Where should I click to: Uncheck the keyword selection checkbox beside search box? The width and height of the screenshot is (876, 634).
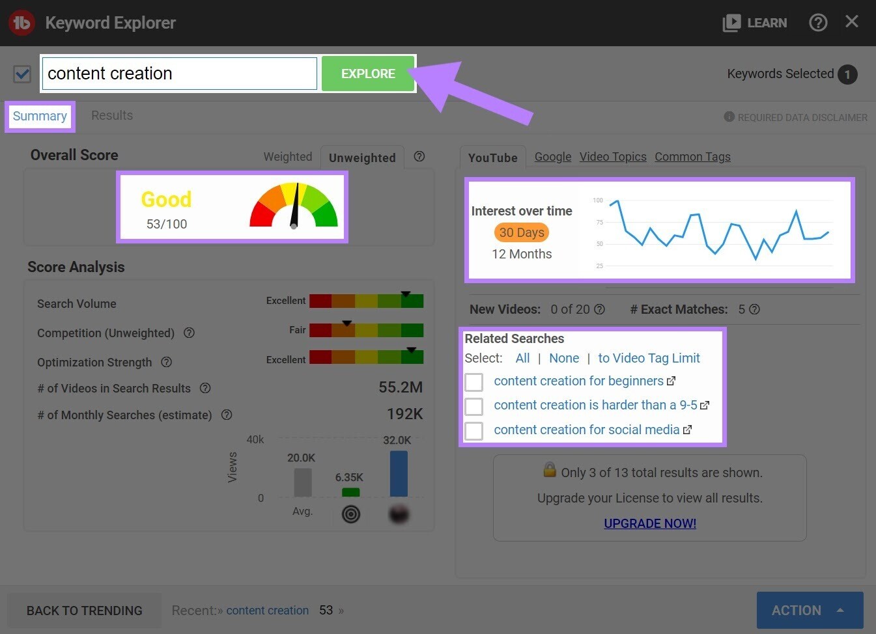tap(22, 74)
